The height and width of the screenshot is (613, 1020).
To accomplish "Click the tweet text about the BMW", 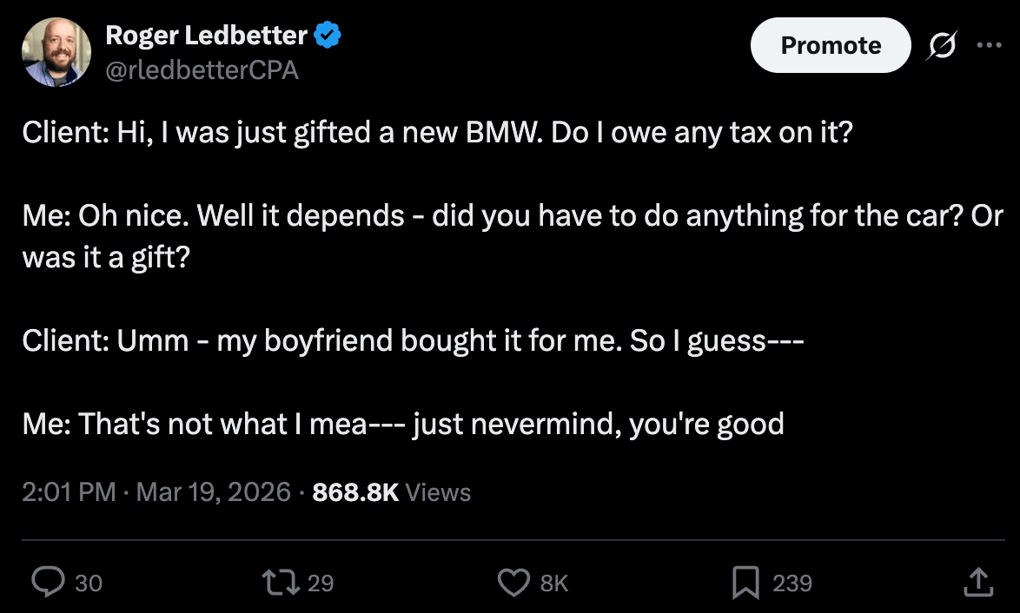I will pyautogui.click(x=436, y=135).
